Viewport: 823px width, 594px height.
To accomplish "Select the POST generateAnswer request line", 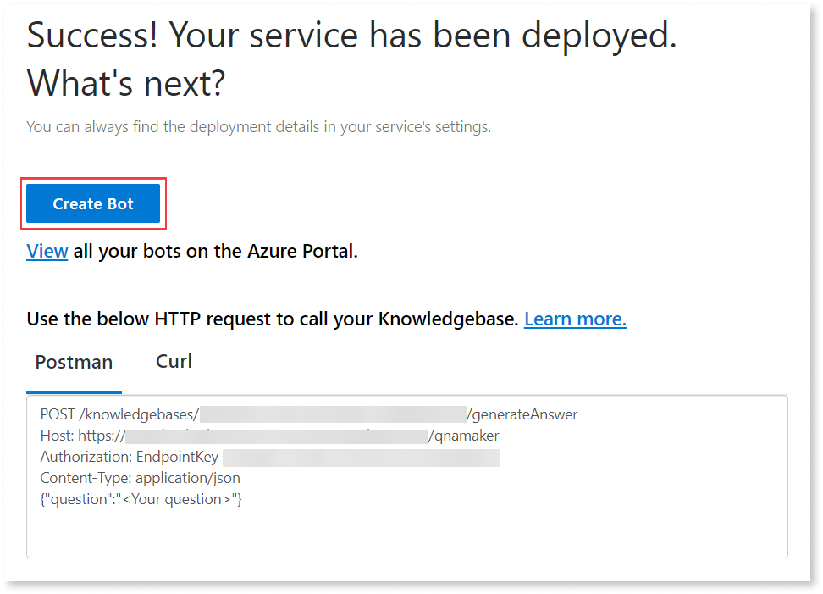I will 308,414.
